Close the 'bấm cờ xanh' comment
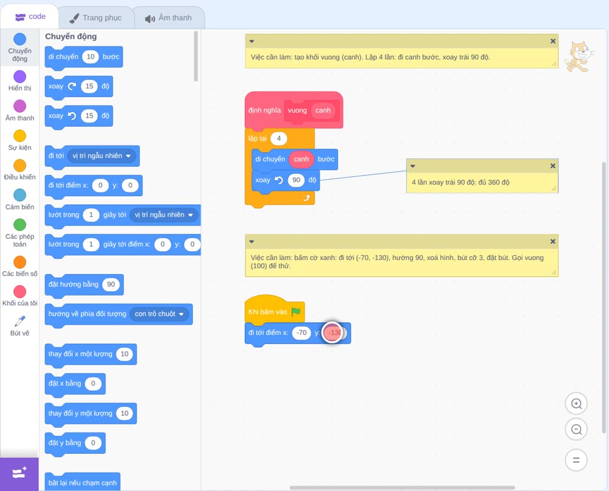Viewport: 609px width, 491px height. pyautogui.click(x=553, y=242)
